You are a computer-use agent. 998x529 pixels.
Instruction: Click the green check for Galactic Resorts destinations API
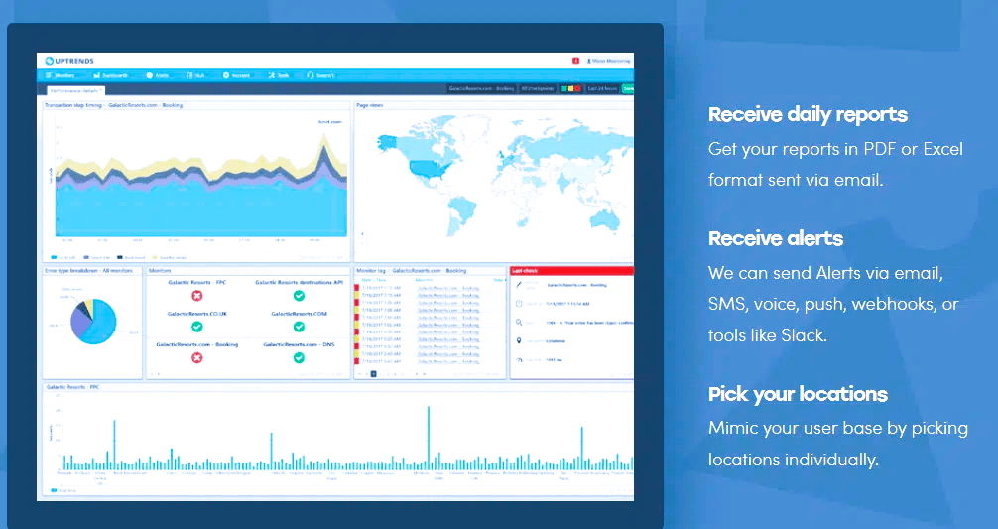(x=299, y=295)
